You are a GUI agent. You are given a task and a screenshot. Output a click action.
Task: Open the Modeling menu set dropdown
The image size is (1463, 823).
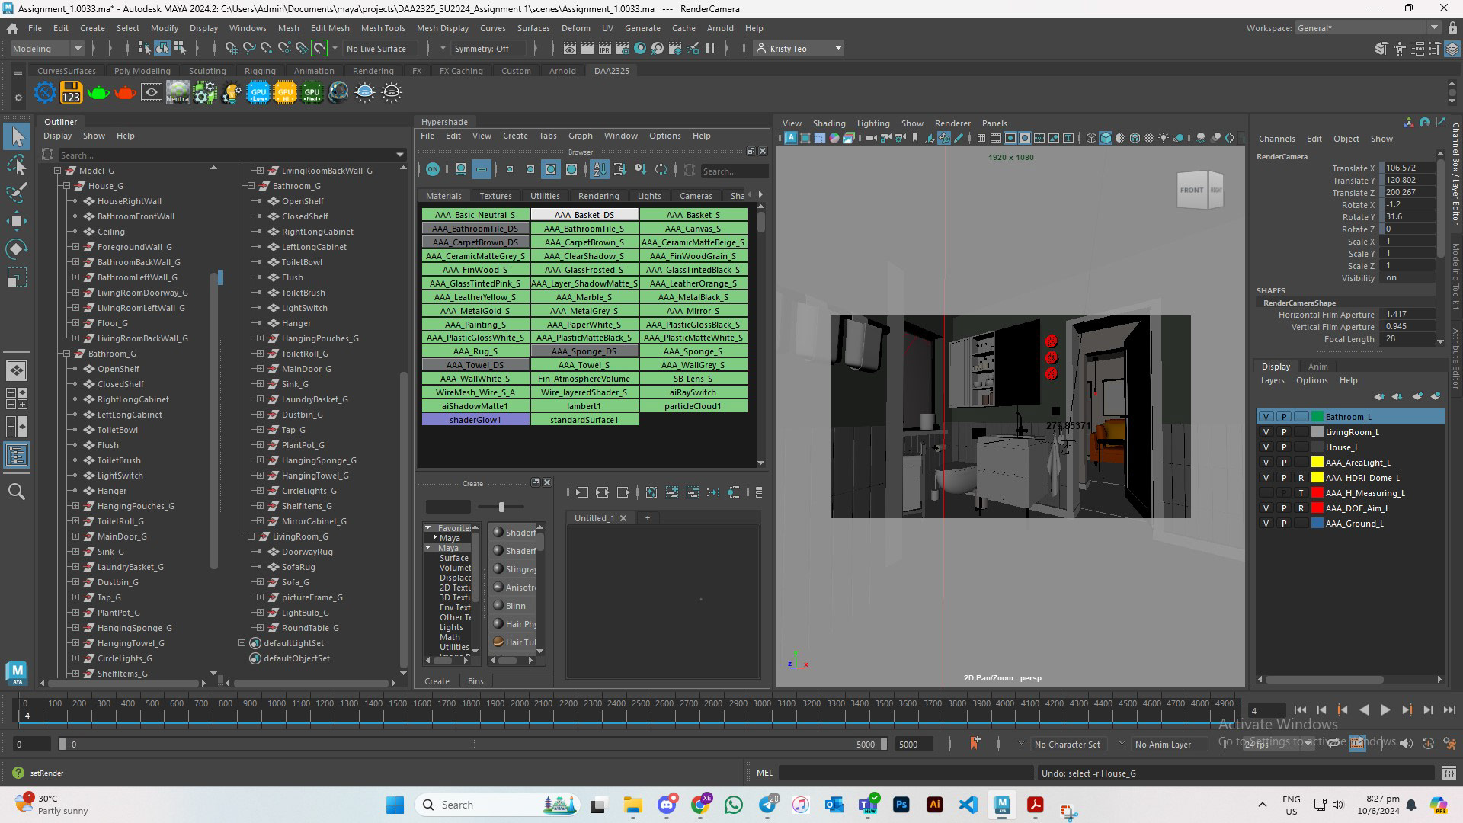point(47,48)
